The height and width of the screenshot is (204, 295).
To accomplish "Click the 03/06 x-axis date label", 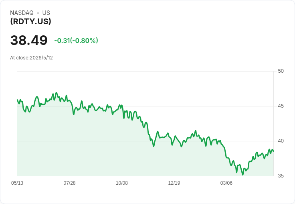I will [x=226, y=183].
